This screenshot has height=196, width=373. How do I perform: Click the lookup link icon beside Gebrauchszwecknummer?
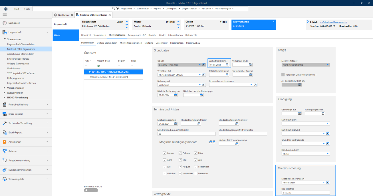click(255, 85)
